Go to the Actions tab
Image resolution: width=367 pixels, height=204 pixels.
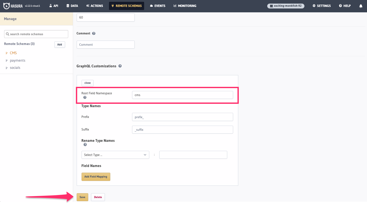[95, 6]
